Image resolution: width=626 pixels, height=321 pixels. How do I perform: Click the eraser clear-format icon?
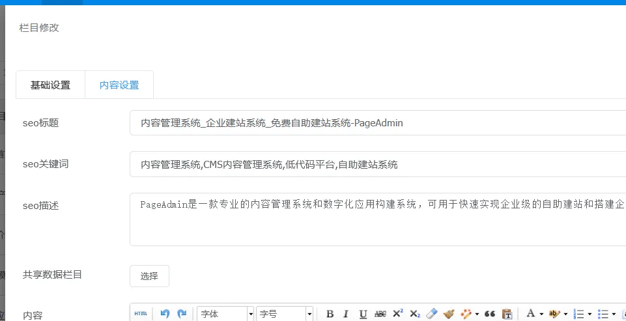[432, 314]
